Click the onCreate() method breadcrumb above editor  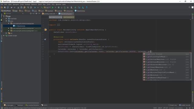[69, 17]
